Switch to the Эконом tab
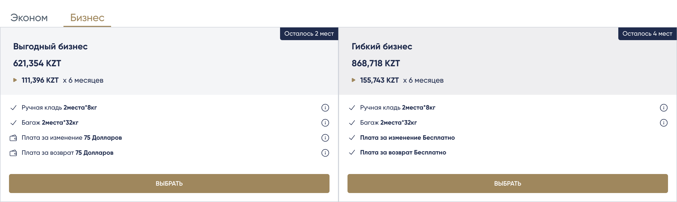This screenshot has height=202, width=677. (29, 18)
